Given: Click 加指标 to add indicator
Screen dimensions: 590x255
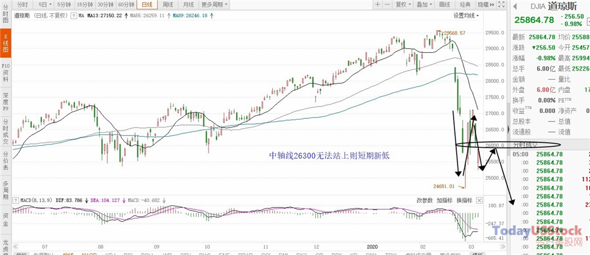Looking at the screenshot, I should pyautogui.click(x=444, y=201).
